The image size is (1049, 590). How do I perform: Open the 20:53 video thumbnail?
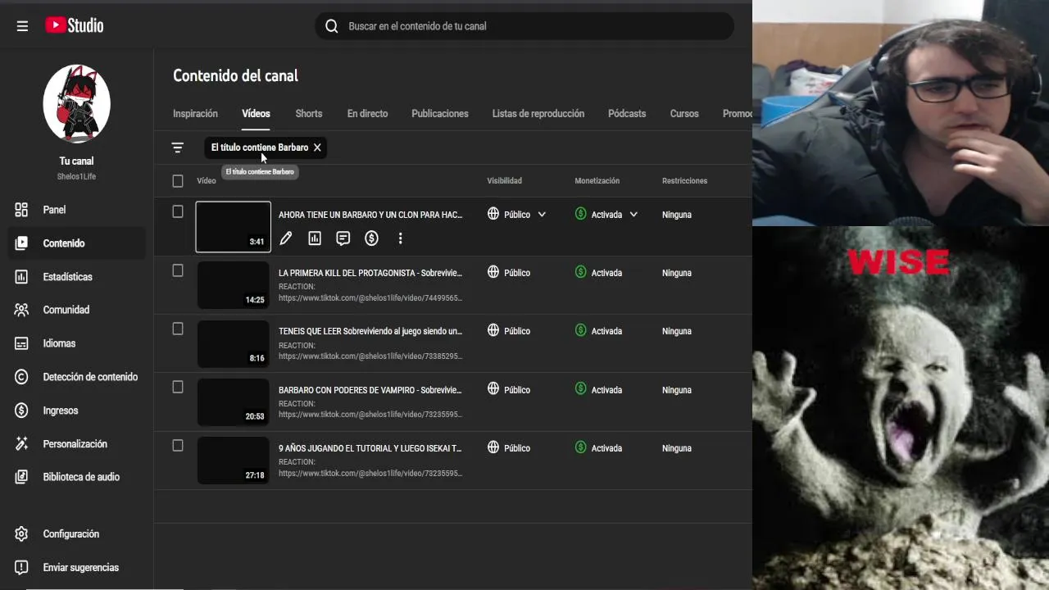pyautogui.click(x=233, y=402)
